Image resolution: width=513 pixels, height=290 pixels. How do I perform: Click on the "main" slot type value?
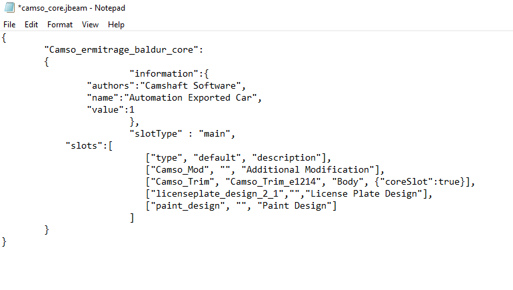pyautogui.click(x=215, y=134)
